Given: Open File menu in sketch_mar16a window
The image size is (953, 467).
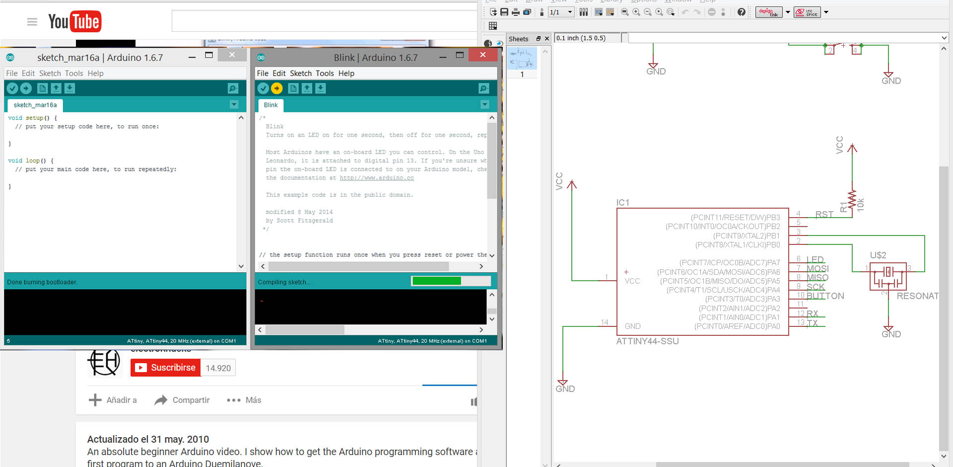Looking at the screenshot, I should pyautogui.click(x=12, y=74).
